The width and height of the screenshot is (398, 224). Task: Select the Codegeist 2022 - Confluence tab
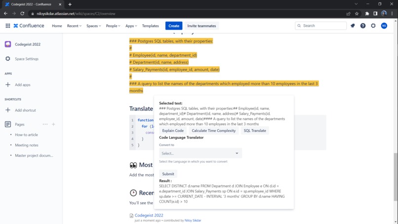[x=33, y=4]
